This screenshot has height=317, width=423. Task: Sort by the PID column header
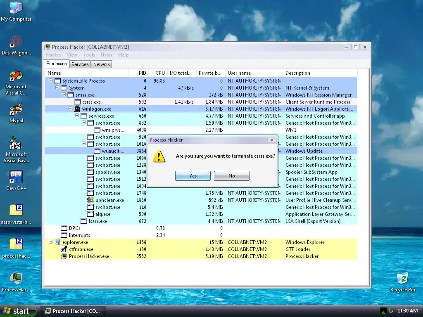138,73
